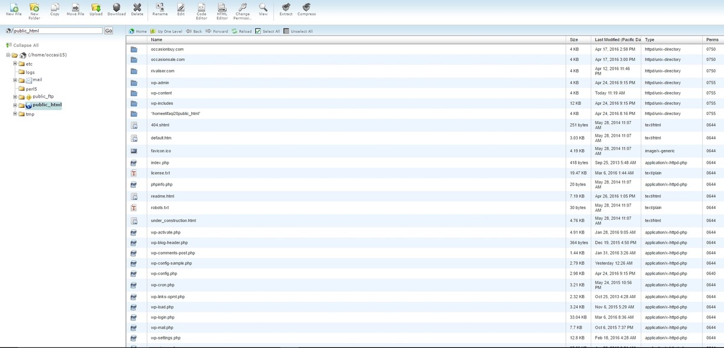Sort by Size column header

574,40
